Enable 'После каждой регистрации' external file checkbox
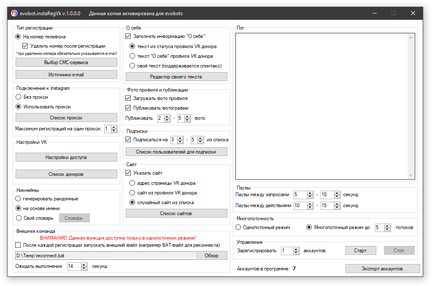 18,245
